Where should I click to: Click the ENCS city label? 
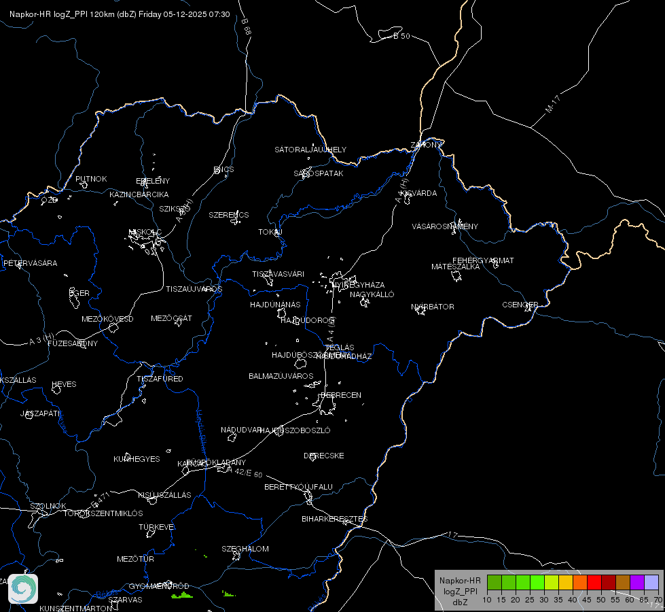pos(223,169)
